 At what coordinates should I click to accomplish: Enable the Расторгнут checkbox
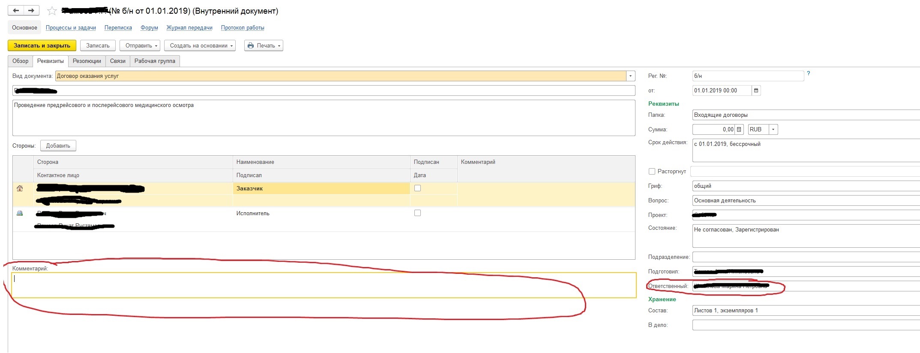pyautogui.click(x=652, y=171)
